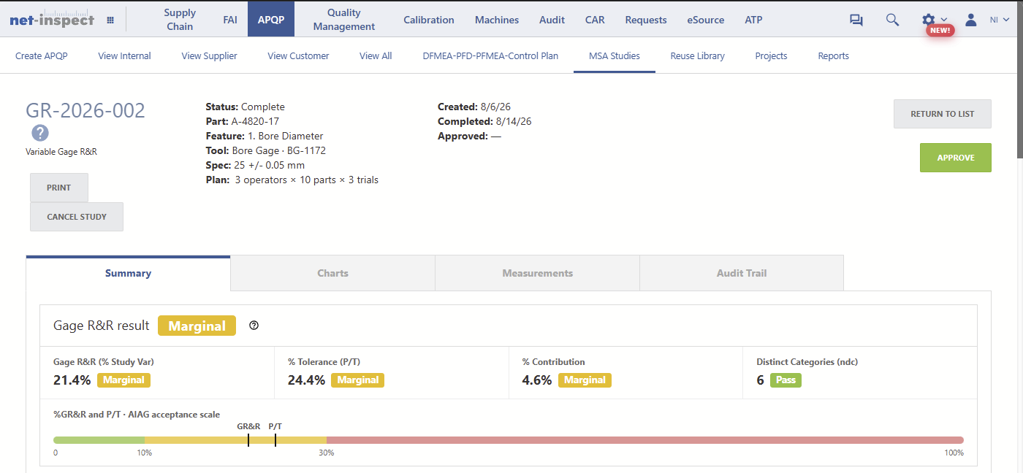1023x473 pixels.
Task: Click the Part A-4820-17 text
Action: coord(243,121)
